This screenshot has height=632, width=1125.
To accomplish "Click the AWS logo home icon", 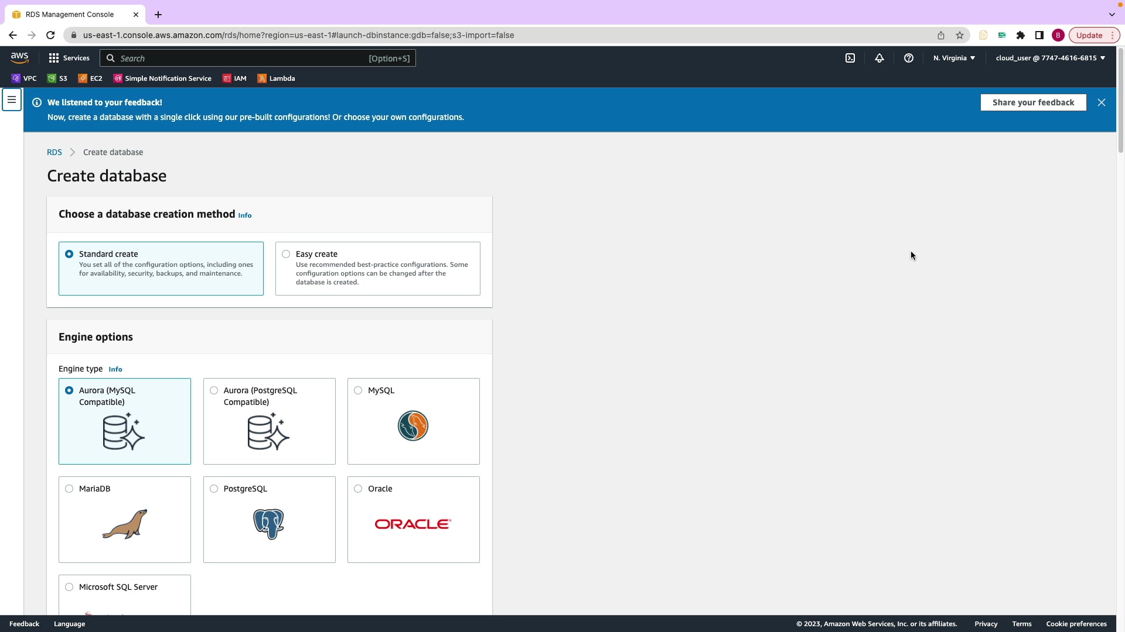I will [x=19, y=57].
